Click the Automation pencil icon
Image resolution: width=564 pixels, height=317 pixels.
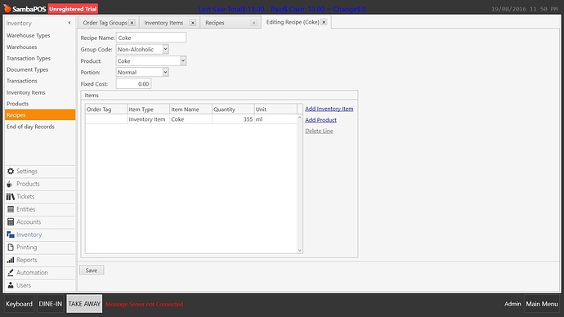tap(11, 272)
